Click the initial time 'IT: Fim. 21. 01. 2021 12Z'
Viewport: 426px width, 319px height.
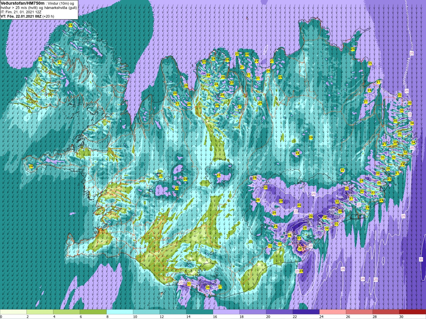coord(21,12)
